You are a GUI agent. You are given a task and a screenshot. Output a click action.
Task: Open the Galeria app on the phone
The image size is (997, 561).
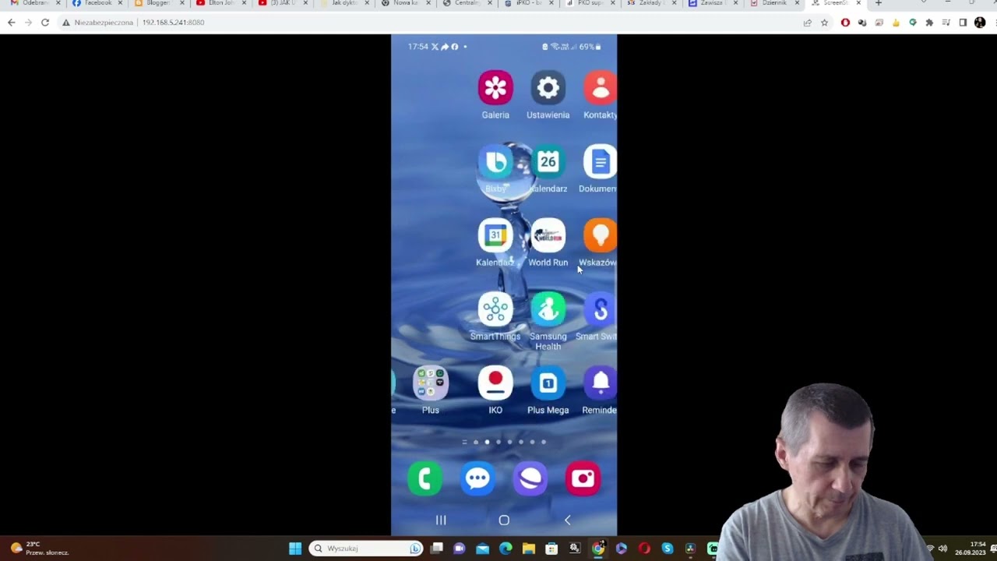(495, 88)
